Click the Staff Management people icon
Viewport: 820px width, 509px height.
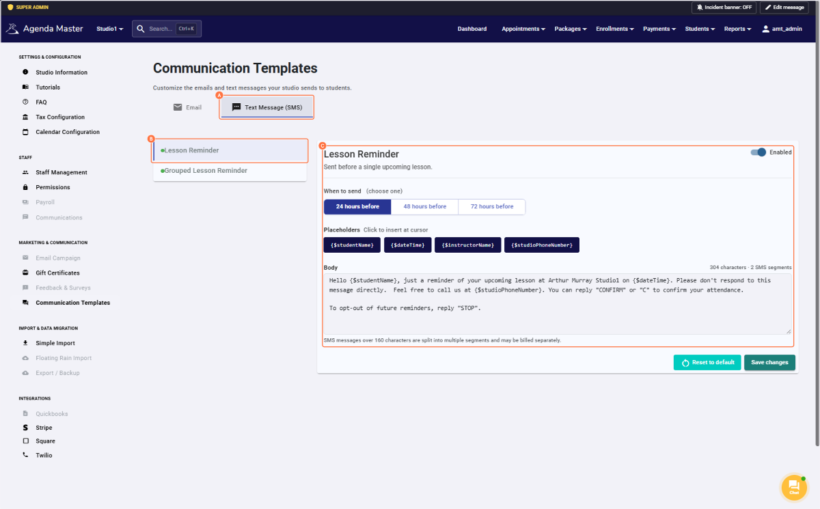point(25,172)
